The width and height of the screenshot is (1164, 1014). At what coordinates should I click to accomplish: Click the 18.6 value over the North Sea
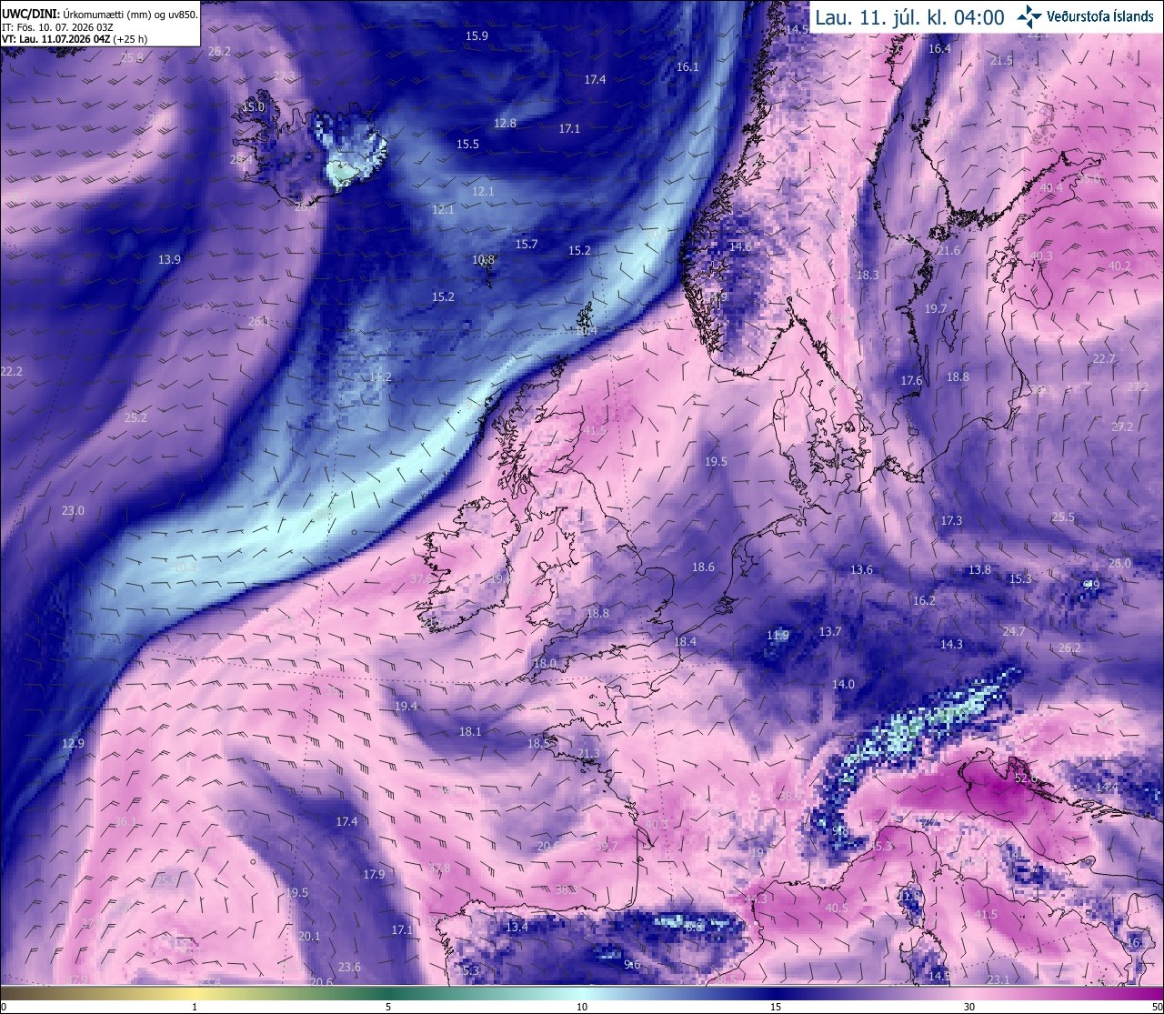(x=703, y=567)
